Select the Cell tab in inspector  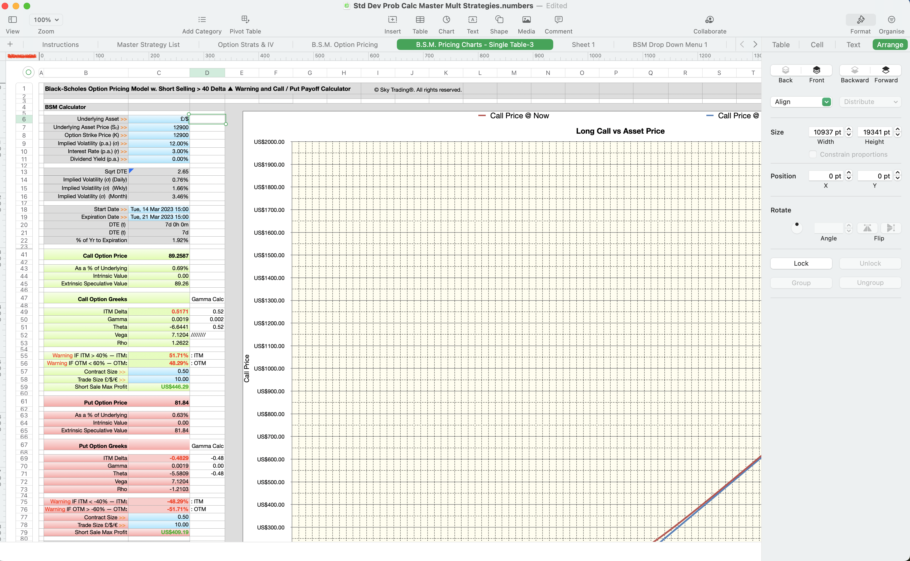tap(816, 44)
